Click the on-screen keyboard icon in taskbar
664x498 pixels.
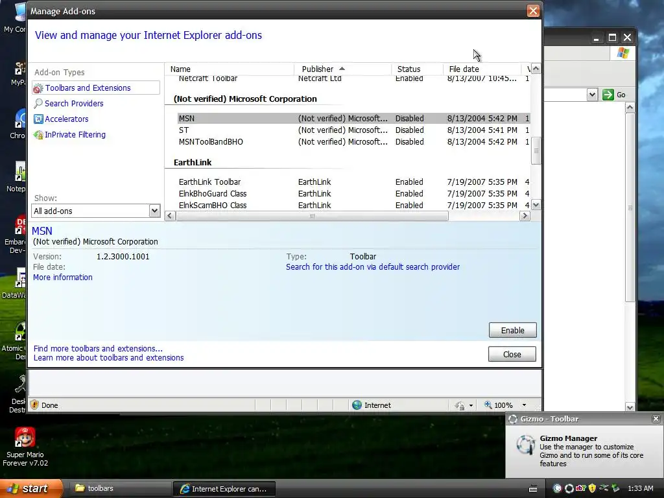click(x=533, y=489)
